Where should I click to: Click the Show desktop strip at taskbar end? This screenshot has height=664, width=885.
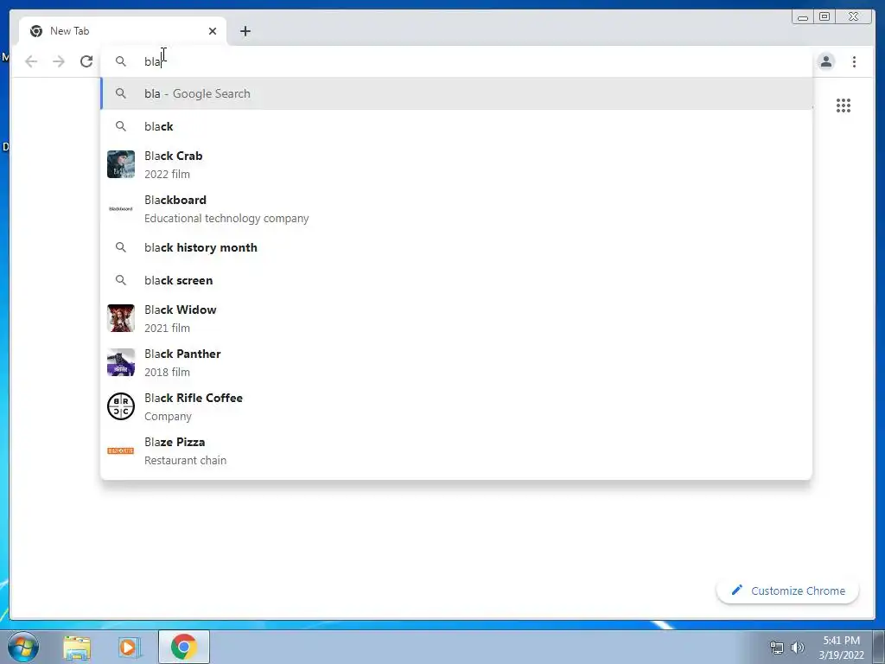point(879,647)
